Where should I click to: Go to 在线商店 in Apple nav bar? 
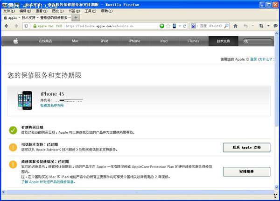tap(46, 41)
